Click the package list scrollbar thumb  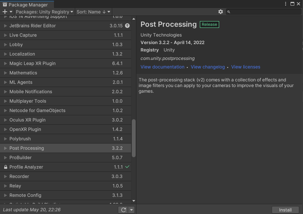click(x=133, y=138)
